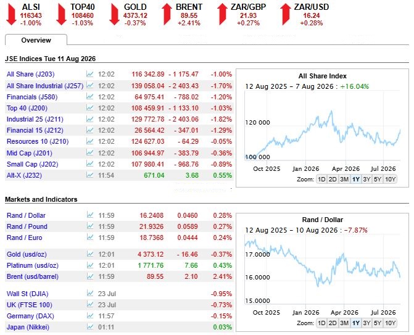The width and height of the screenshot is (414, 335).
Task: Open chart icon beside Gold (usd/oz)
Action: coord(90,254)
